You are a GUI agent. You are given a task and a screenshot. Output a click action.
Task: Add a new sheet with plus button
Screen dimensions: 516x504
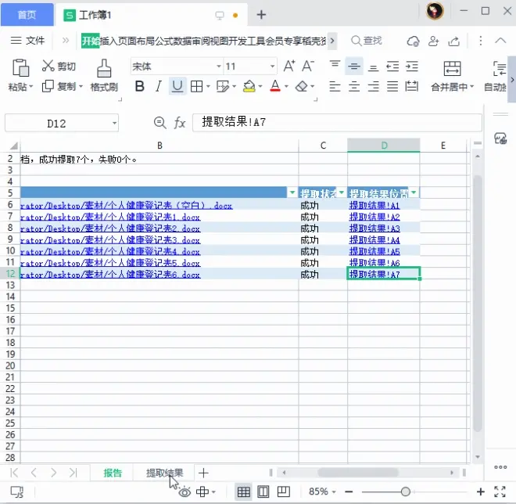tap(203, 473)
